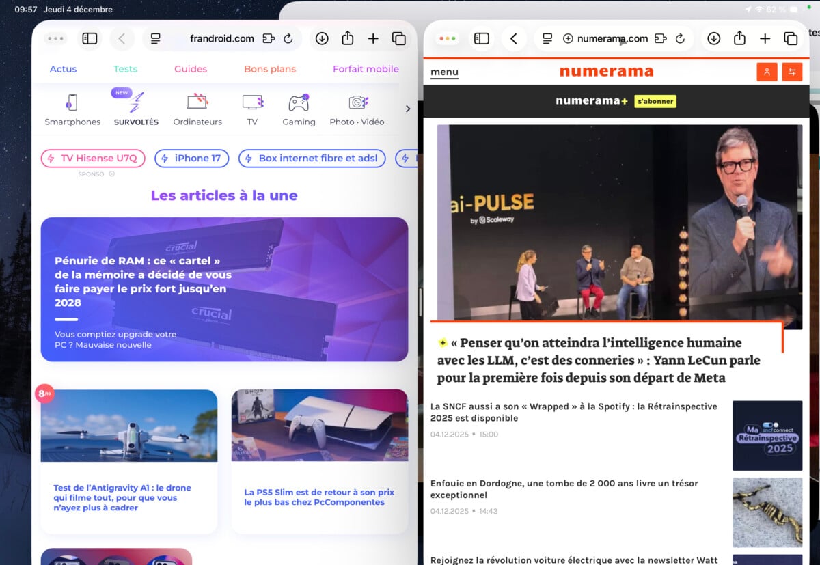Switch to the Bons plans tab
The height and width of the screenshot is (565, 820).
pyautogui.click(x=270, y=69)
